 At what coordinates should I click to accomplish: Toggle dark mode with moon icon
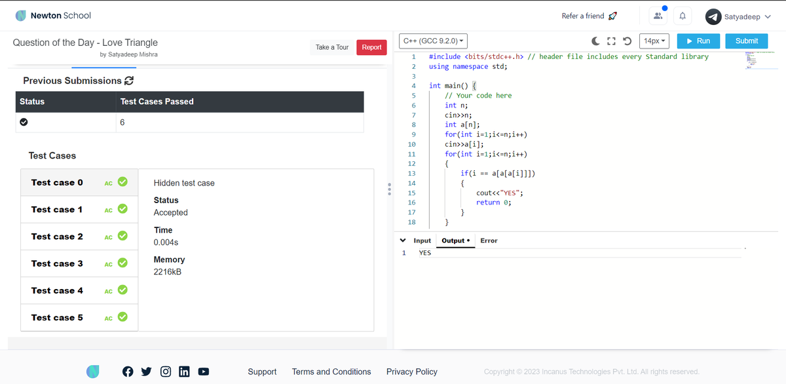click(597, 41)
